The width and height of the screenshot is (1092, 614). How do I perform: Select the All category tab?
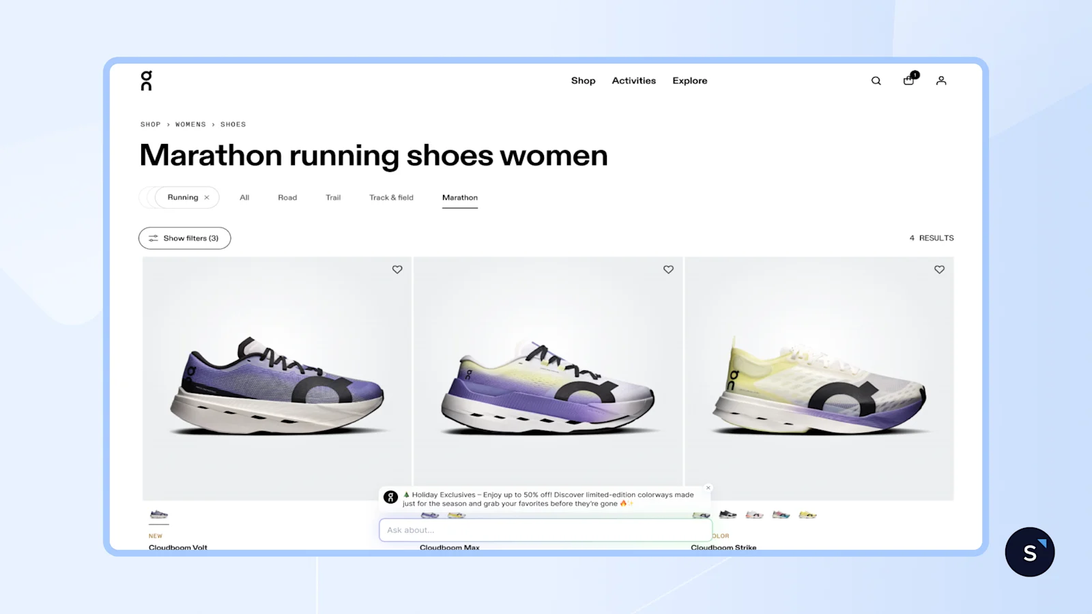point(244,198)
